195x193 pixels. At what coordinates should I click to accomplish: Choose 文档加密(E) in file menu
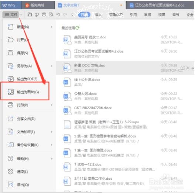pos(28,132)
